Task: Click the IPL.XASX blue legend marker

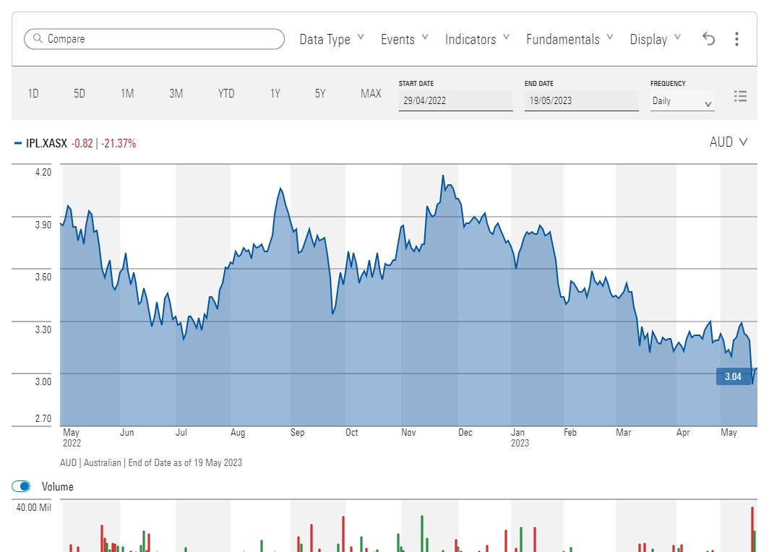Action: point(18,142)
